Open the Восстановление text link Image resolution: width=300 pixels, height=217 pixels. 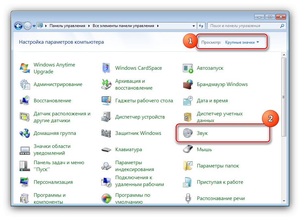coord(53,101)
